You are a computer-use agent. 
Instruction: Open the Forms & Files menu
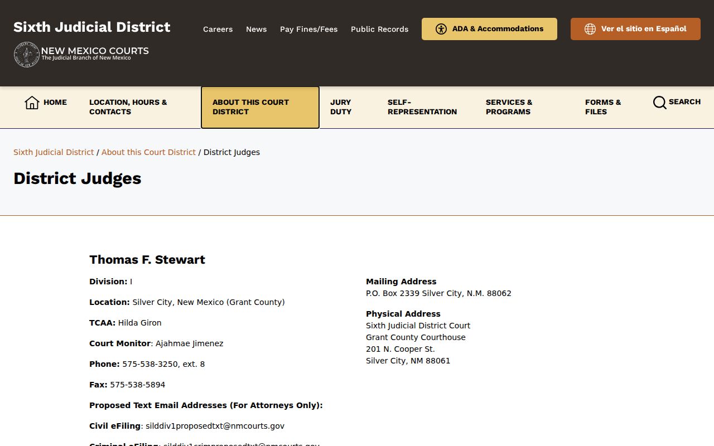[x=603, y=107]
